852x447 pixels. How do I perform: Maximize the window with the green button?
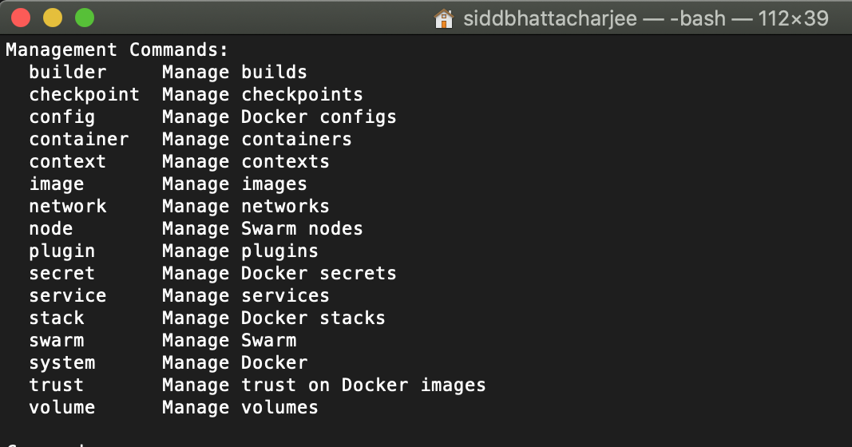coord(84,18)
